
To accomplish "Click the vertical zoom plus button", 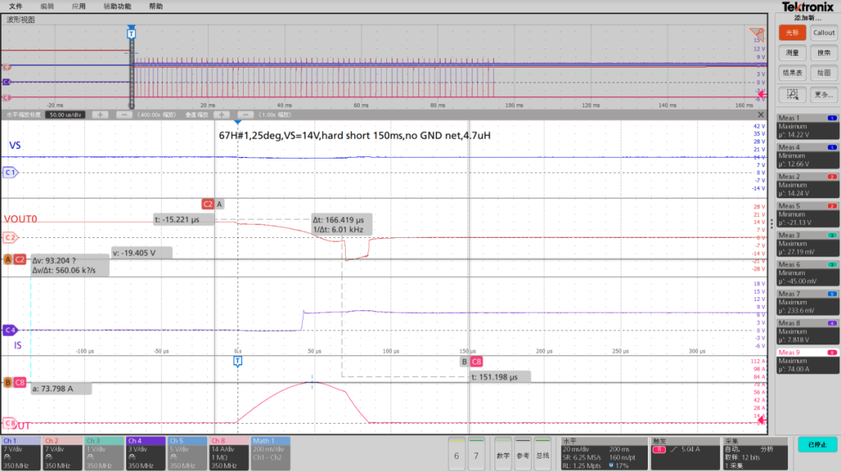I will 222,114.
